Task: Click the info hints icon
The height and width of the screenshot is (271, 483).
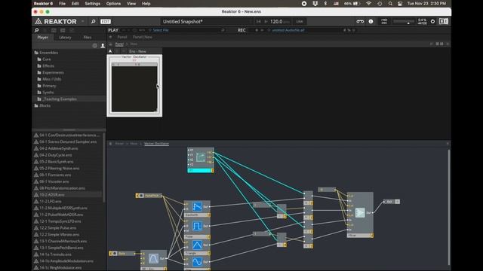Action: coord(371,22)
